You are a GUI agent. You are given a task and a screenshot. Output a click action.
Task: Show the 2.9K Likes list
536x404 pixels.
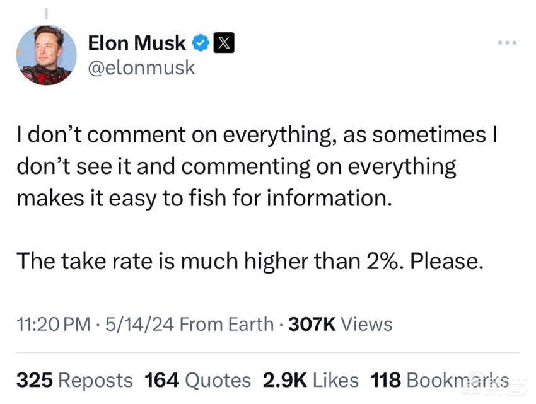(x=309, y=380)
